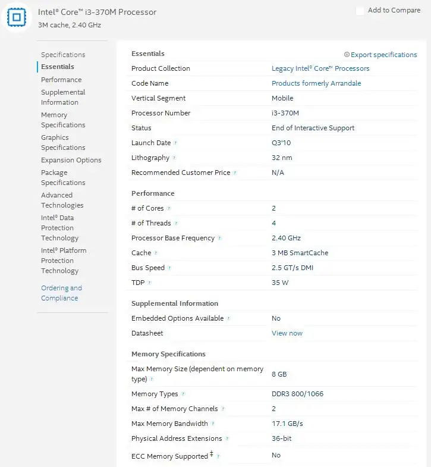Click help icon beside Processor Base Frequency
431x467 pixels.
pyautogui.click(x=219, y=239)
